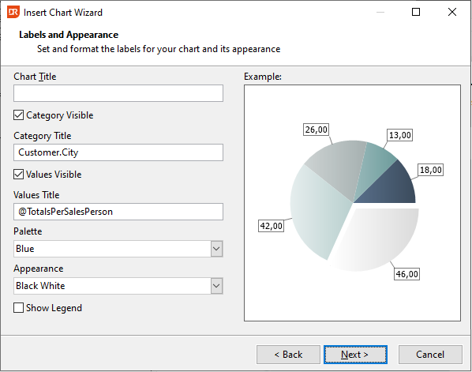Go to the Next wizard step

point(355,355)
